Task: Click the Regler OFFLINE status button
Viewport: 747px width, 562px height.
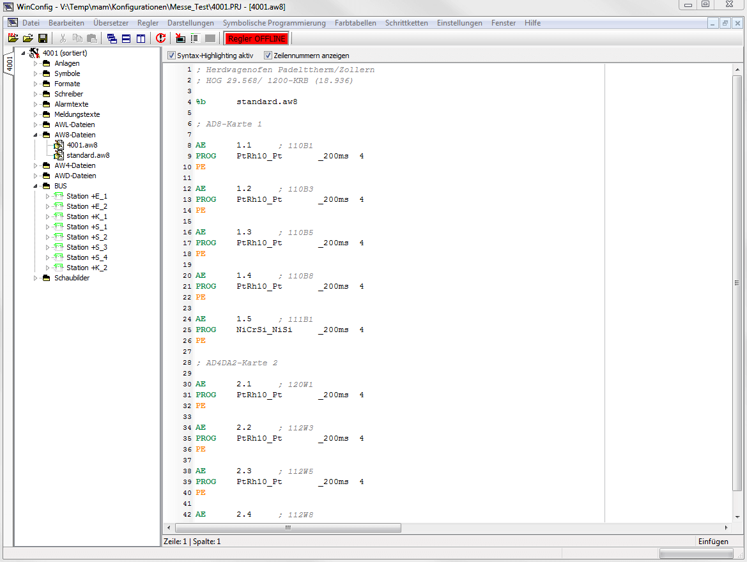Action: 257,38
